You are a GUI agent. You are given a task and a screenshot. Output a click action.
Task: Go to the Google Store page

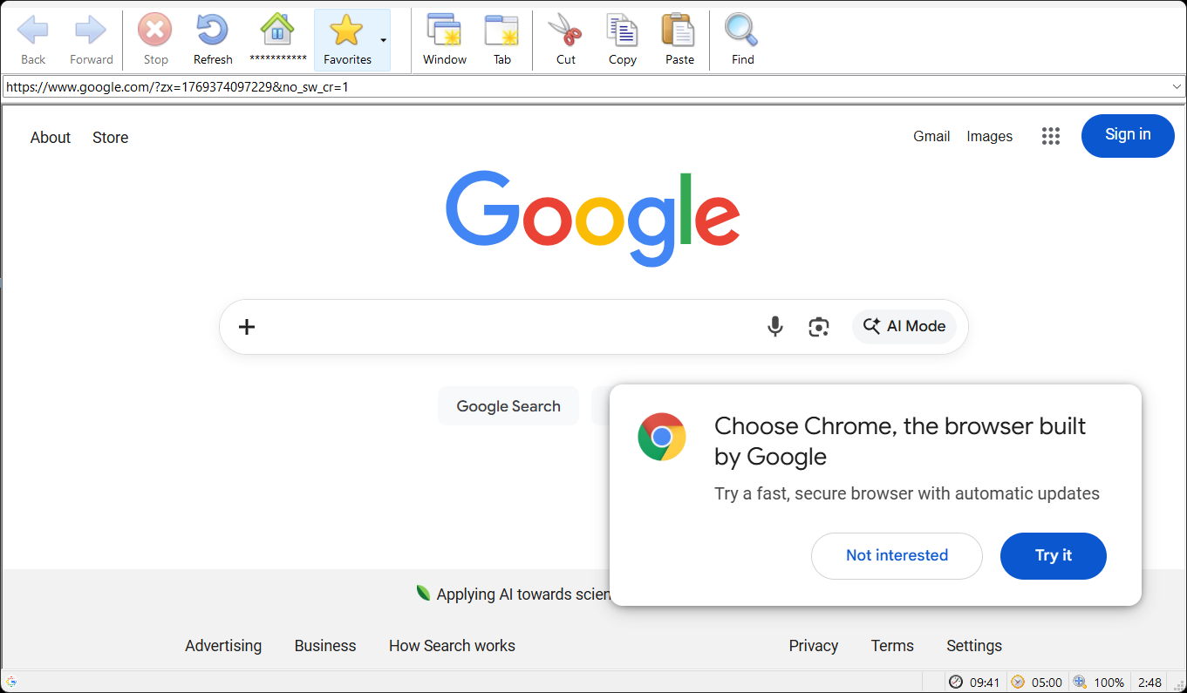pyautogui.click(x=110, y=137)
